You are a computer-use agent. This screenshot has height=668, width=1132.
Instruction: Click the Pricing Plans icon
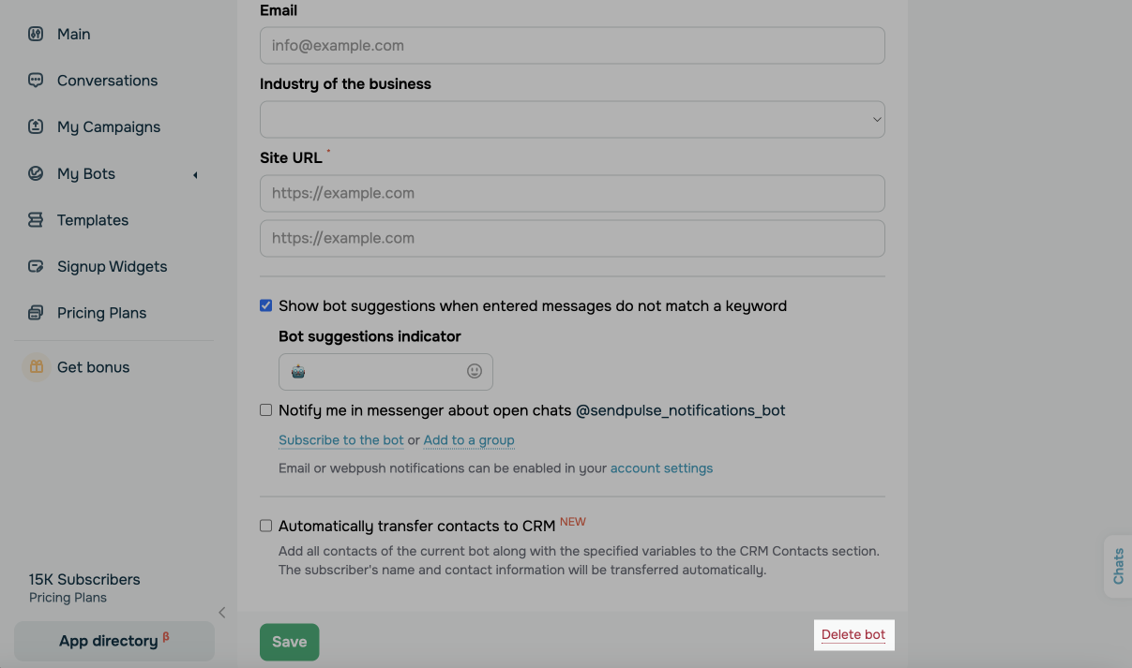coord(36,313)
